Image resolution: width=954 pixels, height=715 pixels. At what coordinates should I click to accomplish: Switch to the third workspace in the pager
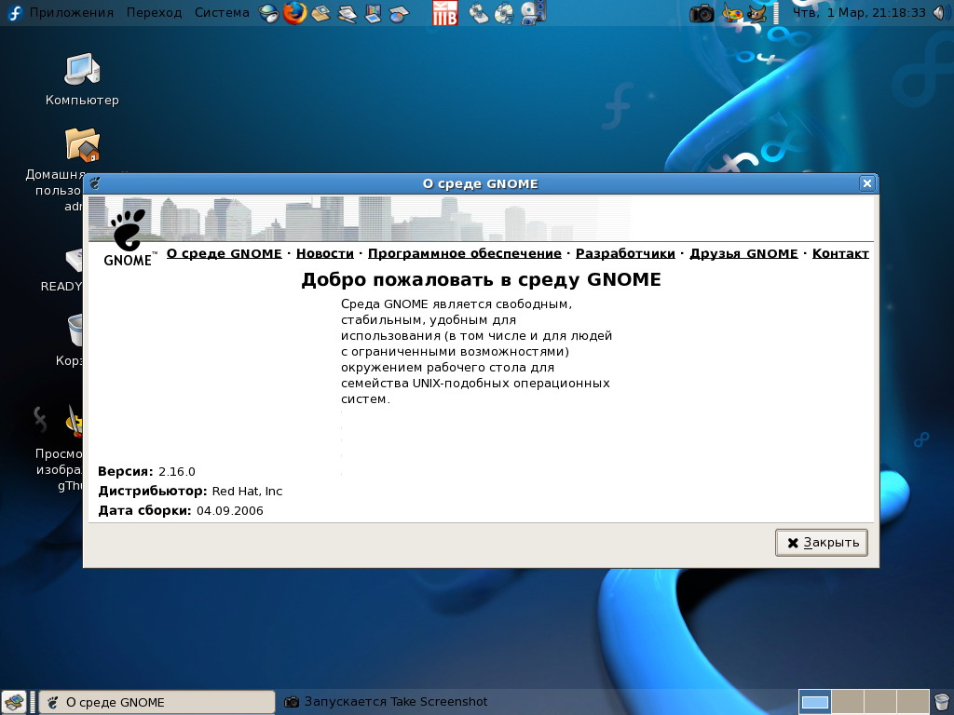pyautogui.click(x=879, y=702)
